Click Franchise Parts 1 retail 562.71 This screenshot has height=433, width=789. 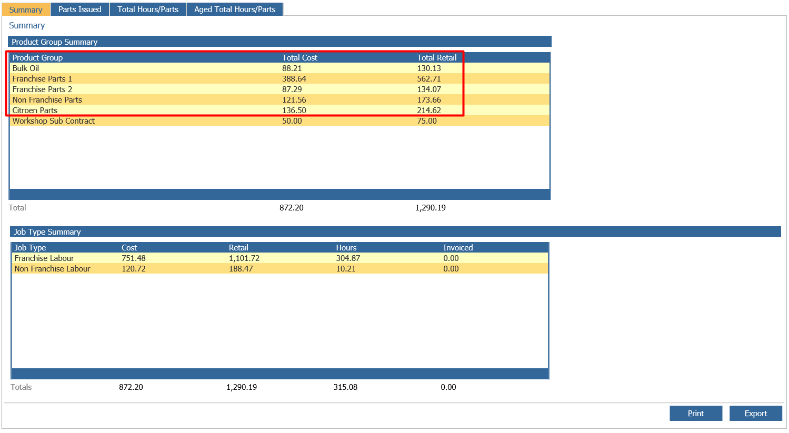pos(429,79)
